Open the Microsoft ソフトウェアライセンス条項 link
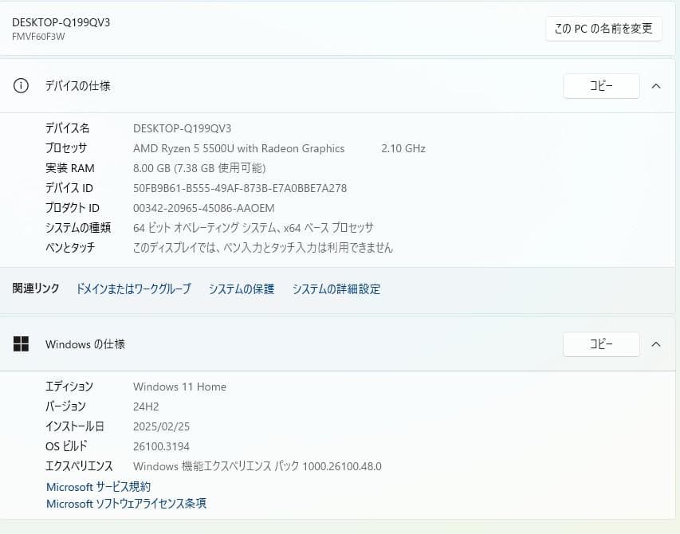 point(126,504)
